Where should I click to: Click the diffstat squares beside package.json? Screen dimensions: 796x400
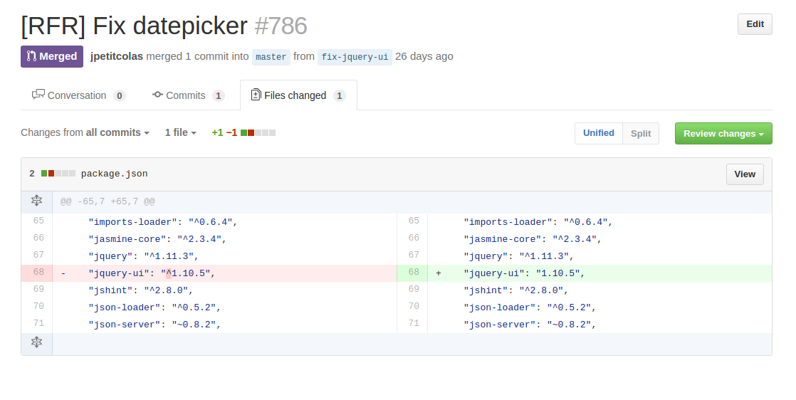click(x=58, y=174)
